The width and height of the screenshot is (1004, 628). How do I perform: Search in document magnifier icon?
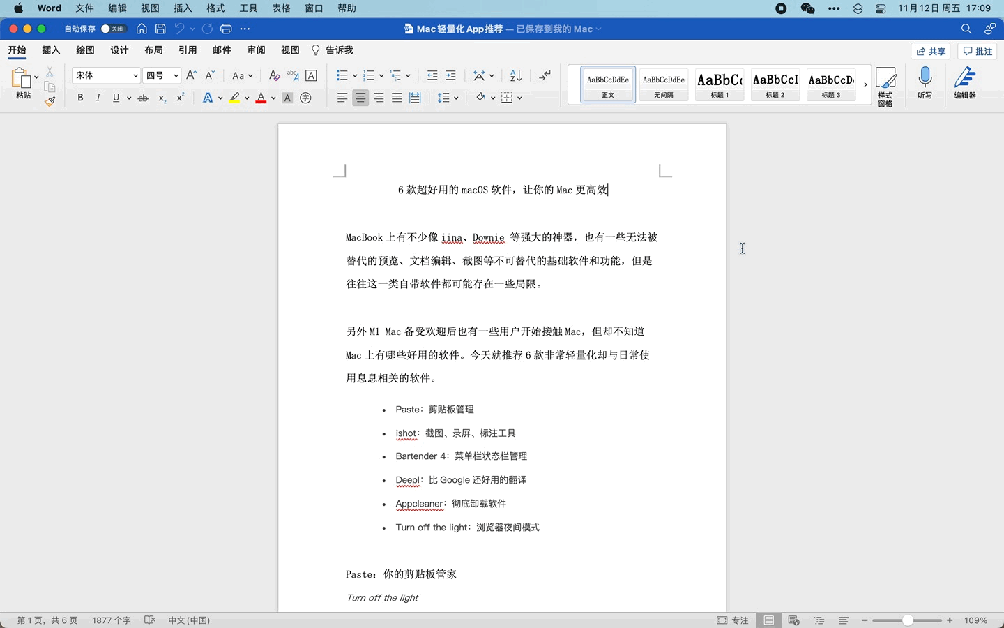pyautogui.click(x=966, y=29)
